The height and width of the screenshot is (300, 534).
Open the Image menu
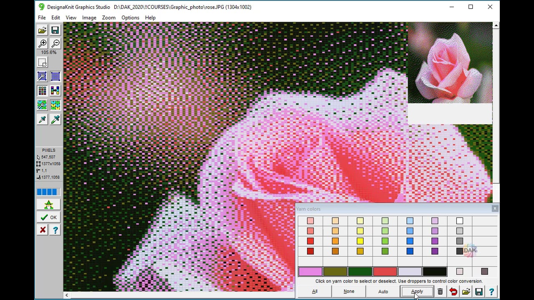coord(89,17)
